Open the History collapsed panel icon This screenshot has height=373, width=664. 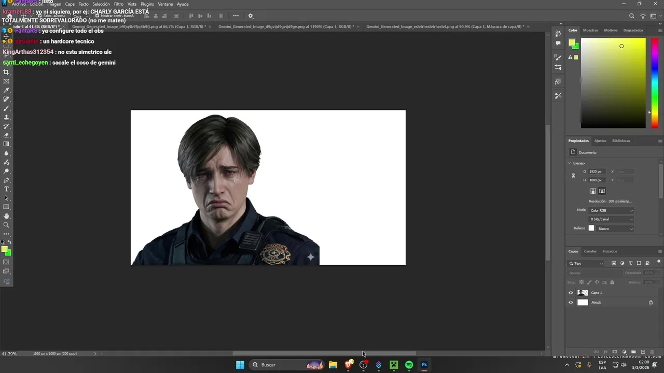tap(558, 33)
